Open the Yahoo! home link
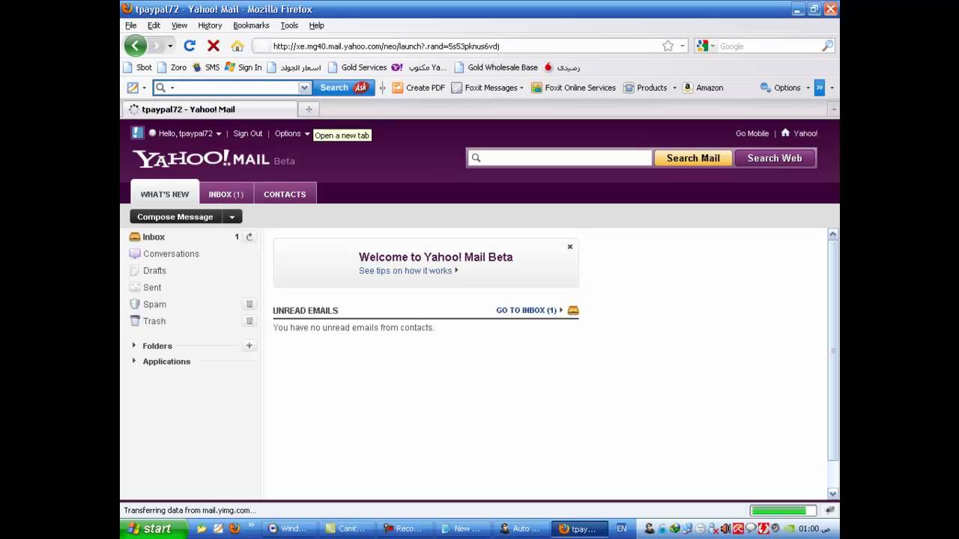This screenshot has height=539, width=959. (x=799, y=133)
